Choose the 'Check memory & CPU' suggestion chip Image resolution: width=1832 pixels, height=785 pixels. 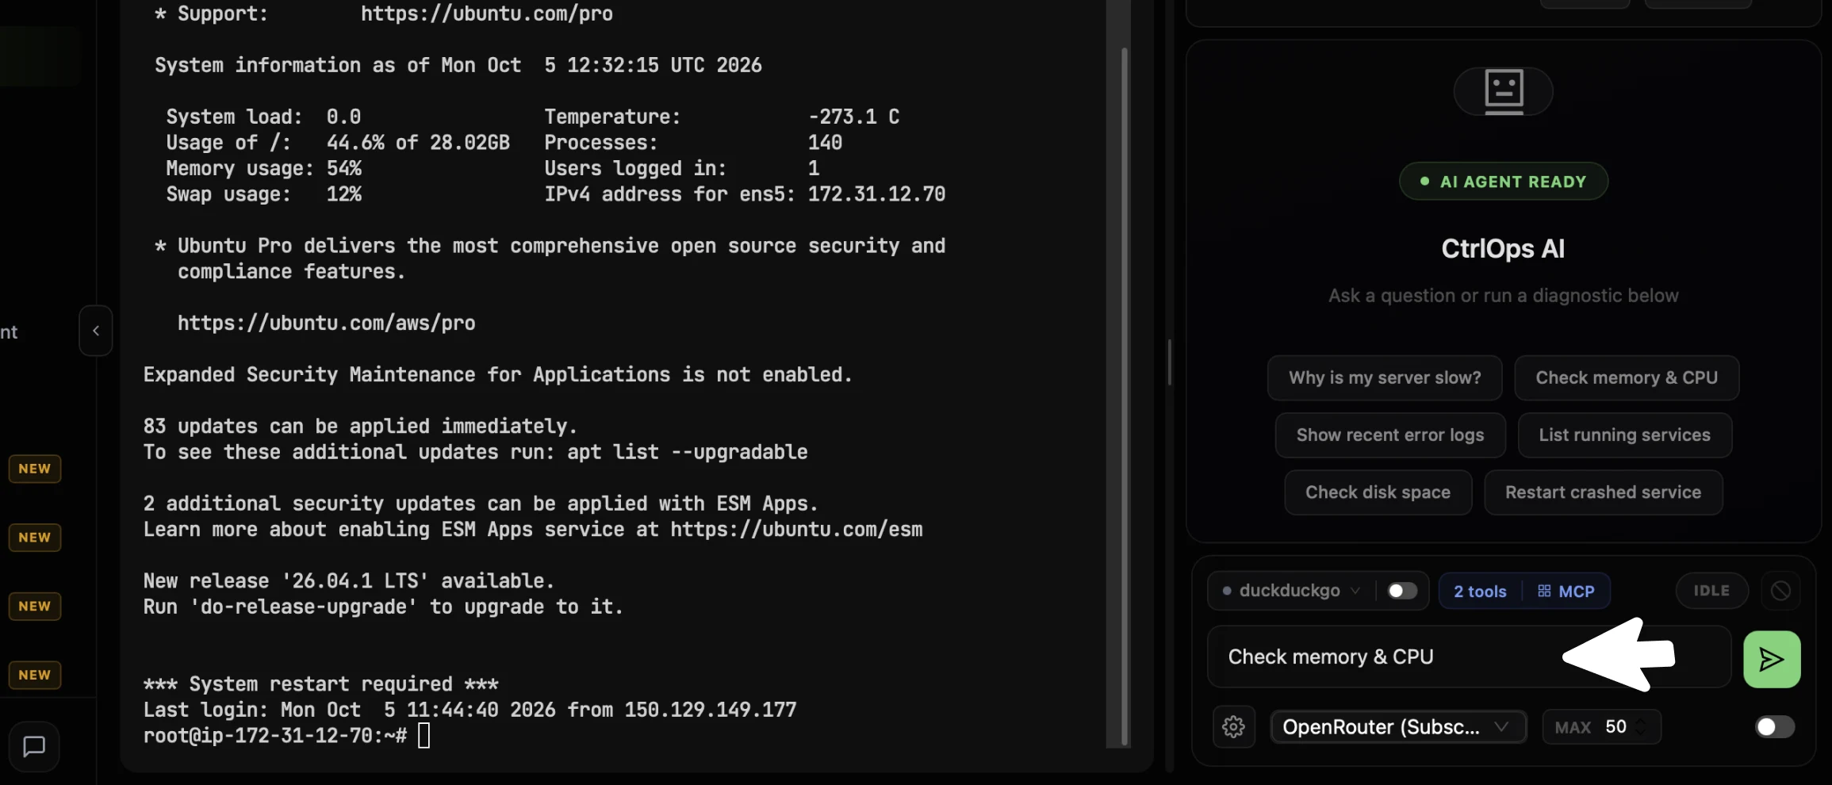point(1627,377)
